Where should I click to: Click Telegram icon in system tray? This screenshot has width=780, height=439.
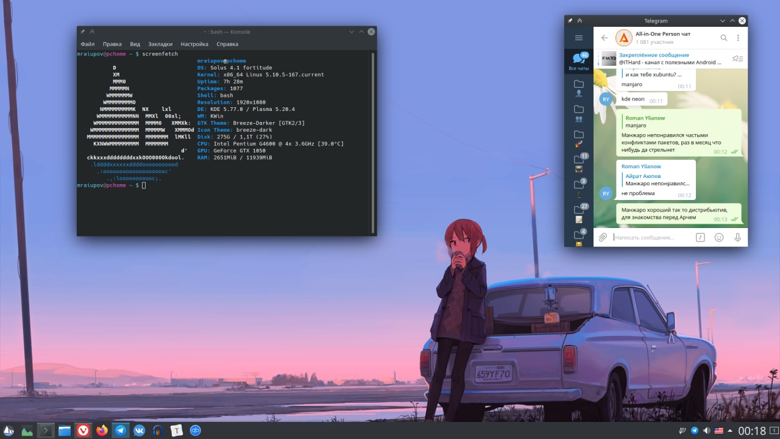click(695, 430)
